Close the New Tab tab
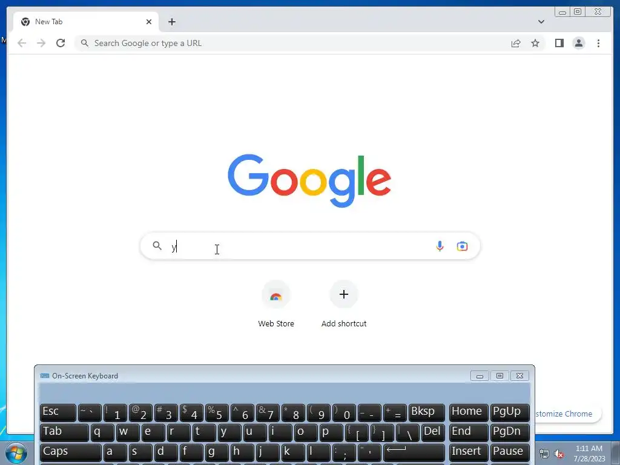 coord(149,22)
